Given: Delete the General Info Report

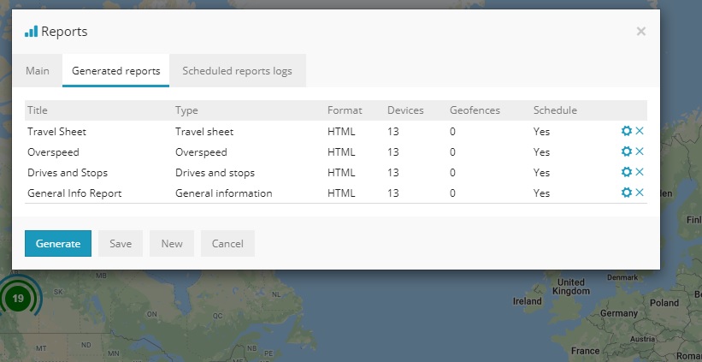Looking at the screenshot, I should pyautogui.click(x=640, y=193).
